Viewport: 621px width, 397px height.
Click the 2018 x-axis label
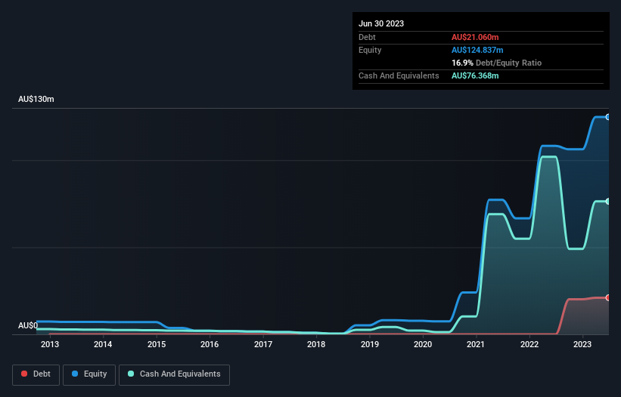click(x=316, y=344)
